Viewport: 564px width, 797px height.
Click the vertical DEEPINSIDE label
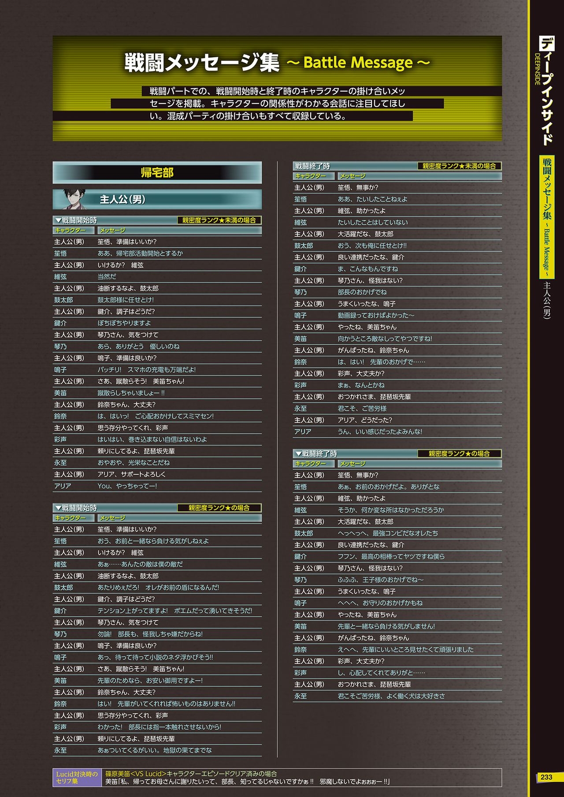(537, 69)
